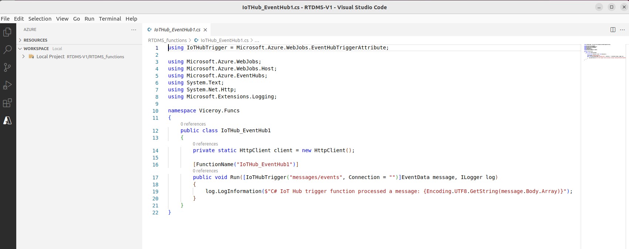This screenshot has height=249, width=629.
Task: Open the editor more actions ellipsis
Action: 622,29
